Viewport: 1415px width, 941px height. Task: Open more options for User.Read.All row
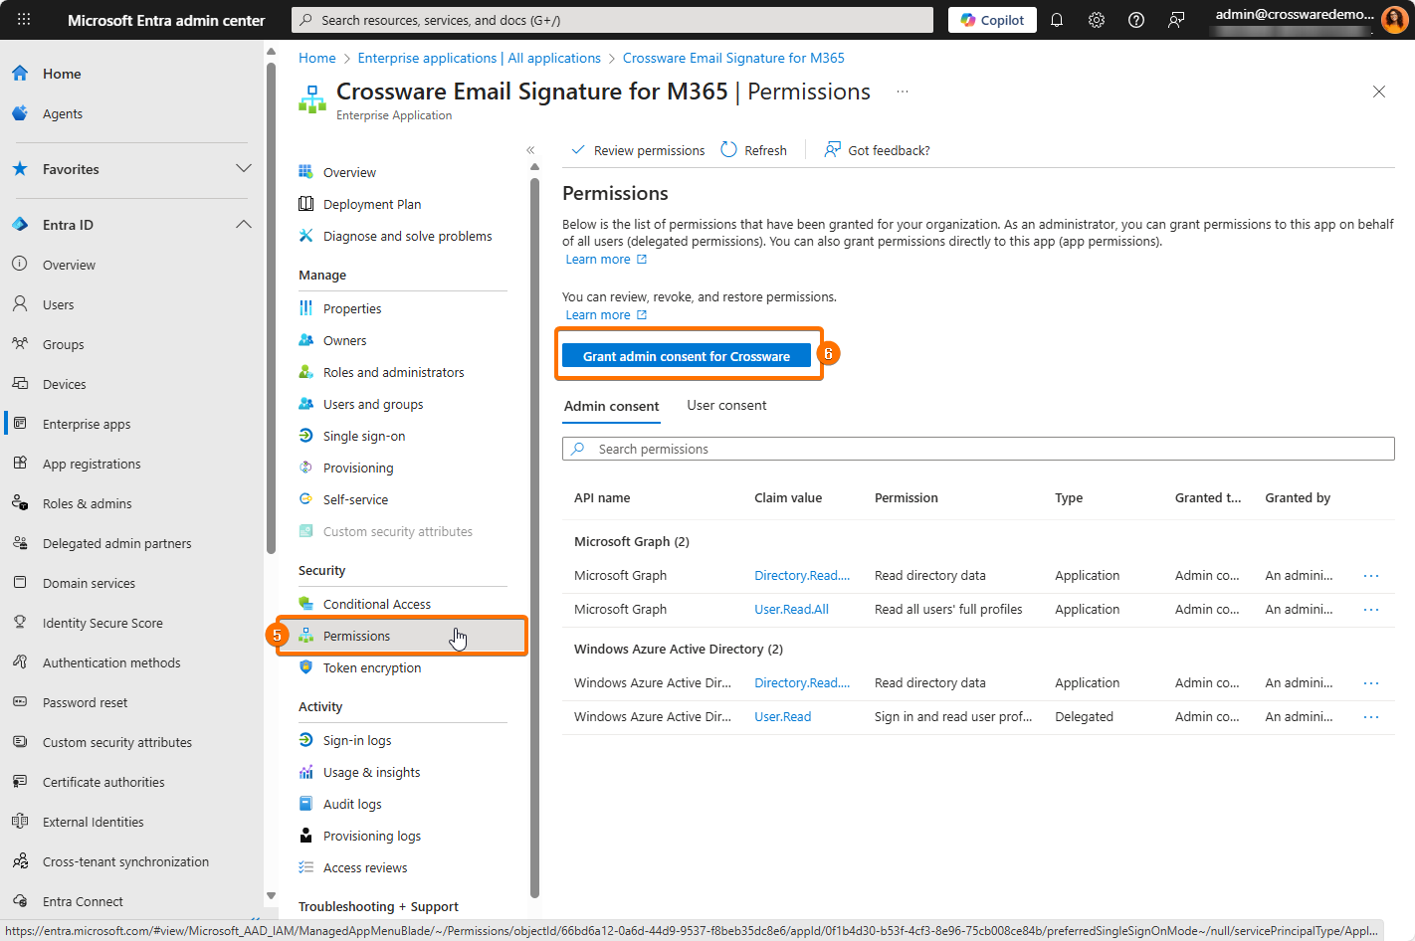(x=1370, y=610)
